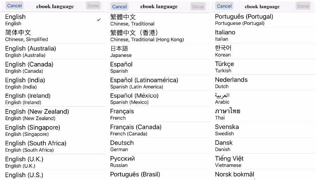Image resolution: width=316 pixels, height=180 pixels.
Task: Choose English (Australia) option
Action: (53, 51)
